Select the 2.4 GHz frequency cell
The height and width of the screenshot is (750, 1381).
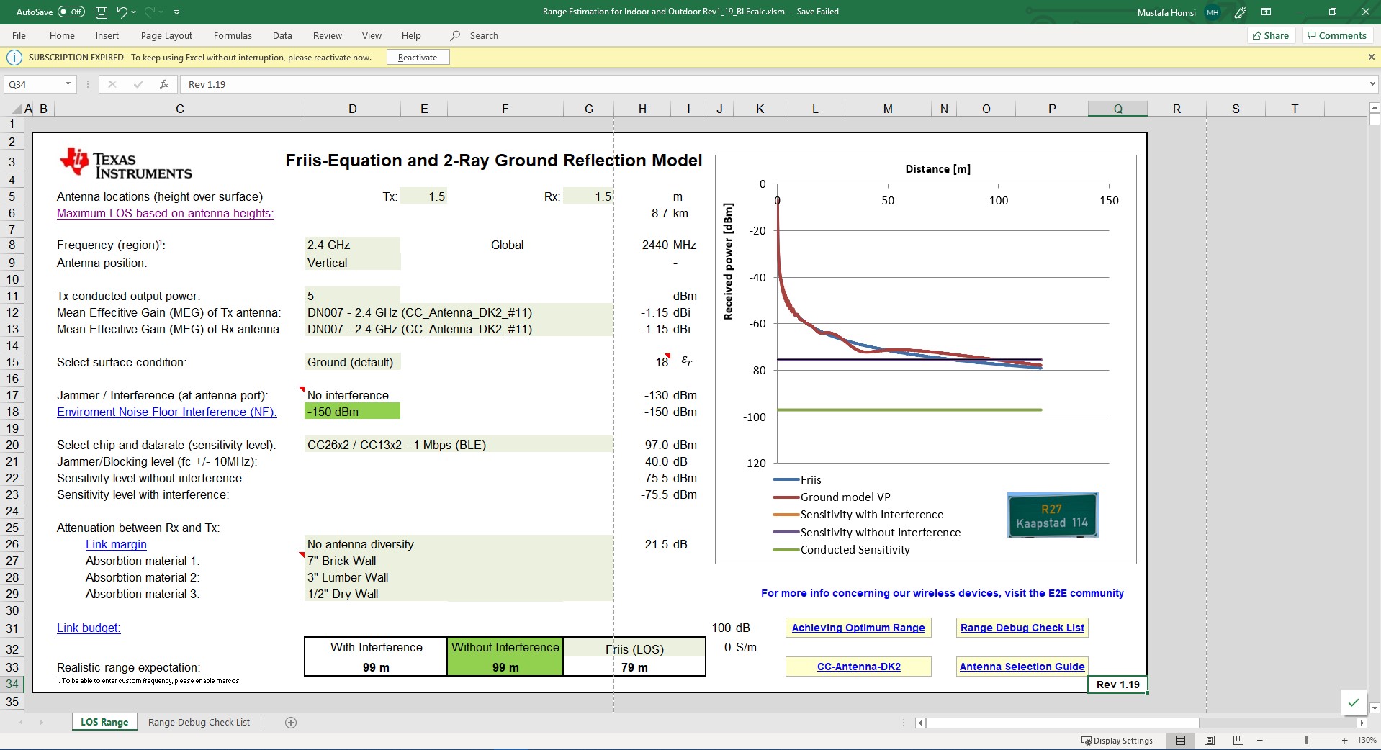coord(352,245)
